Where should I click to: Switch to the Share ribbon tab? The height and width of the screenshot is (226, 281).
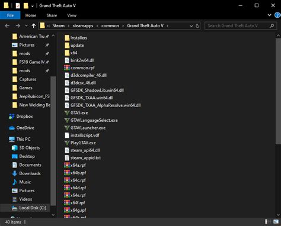[52, 15]
